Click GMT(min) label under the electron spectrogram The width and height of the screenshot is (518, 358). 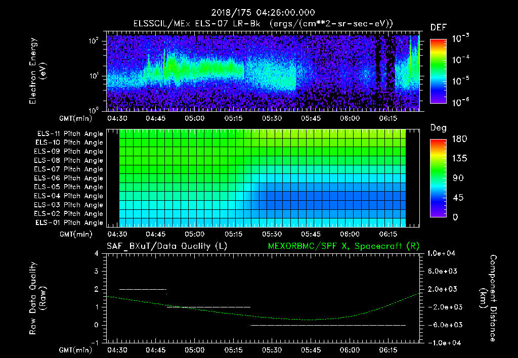pyautogui.click(x=76, y=118)
